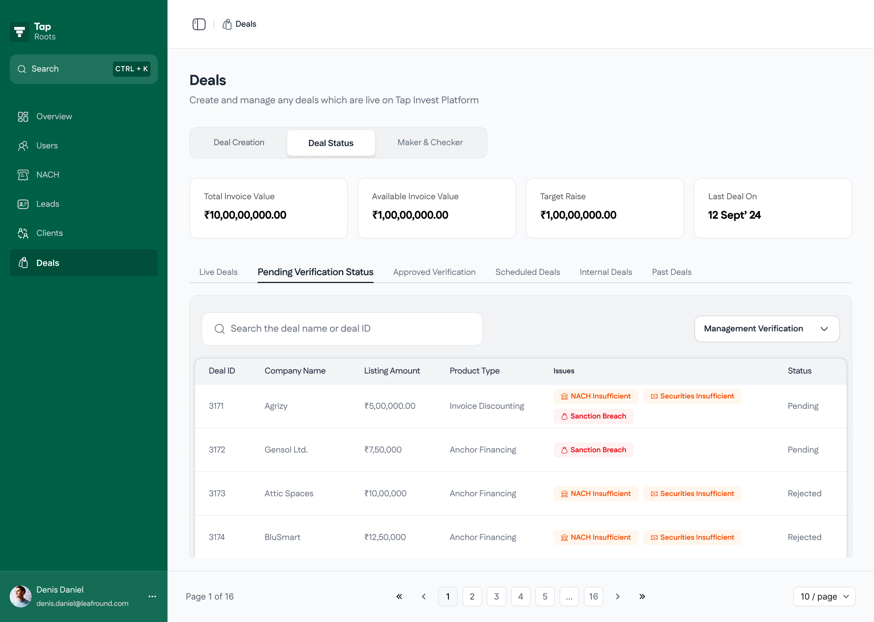Click the Gensol Ltd. company name
This screenshot has height=622, width=874.
pyautogui.click(x=286, y=450)
